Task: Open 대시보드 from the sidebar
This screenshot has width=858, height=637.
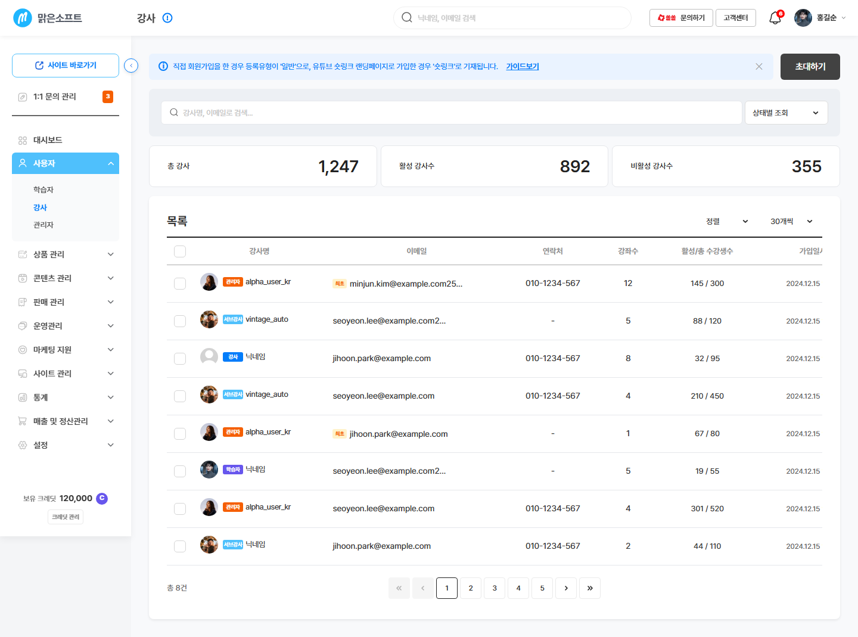Action: coord(66,140)
